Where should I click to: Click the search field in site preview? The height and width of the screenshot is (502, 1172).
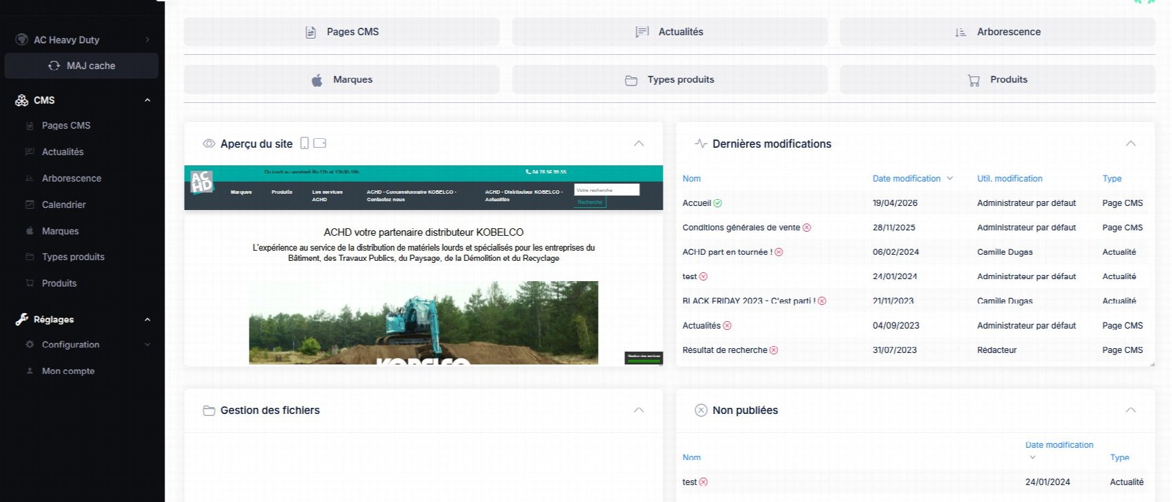[606, 190]
